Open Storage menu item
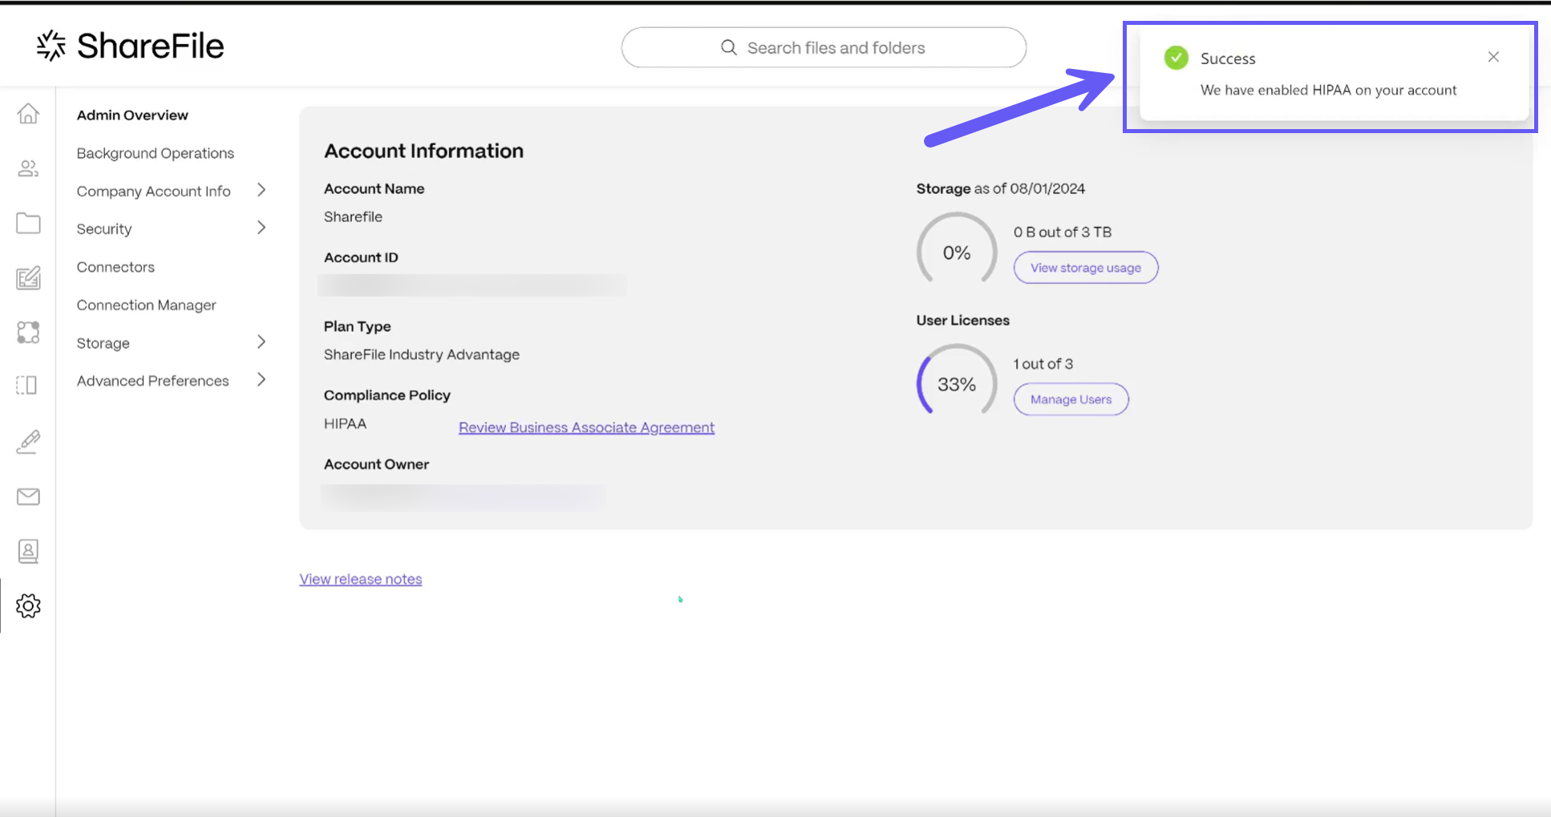1551x817 pixels. tap(103, 343)
